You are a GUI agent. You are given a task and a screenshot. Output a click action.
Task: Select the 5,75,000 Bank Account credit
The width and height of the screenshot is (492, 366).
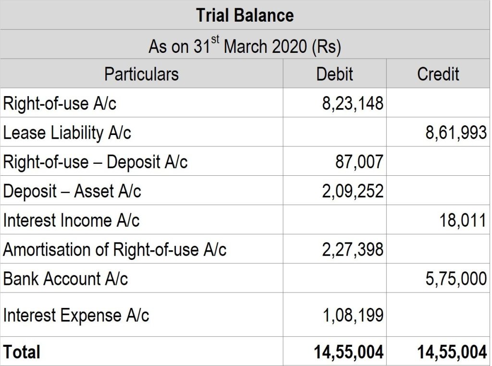456,279
